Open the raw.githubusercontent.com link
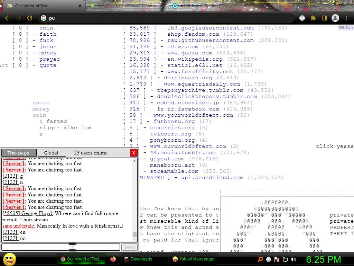The width and height of the screenshot is (354, 266). 211,40
